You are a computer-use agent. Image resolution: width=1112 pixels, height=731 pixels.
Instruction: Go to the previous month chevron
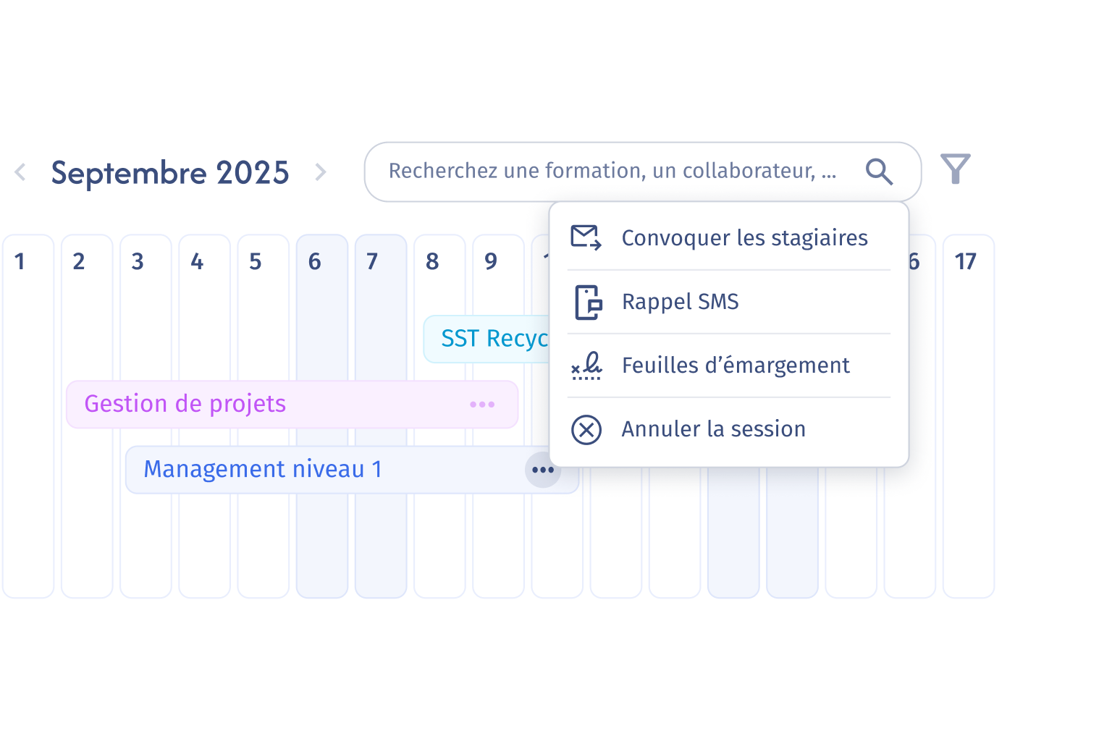coord(20,172)
